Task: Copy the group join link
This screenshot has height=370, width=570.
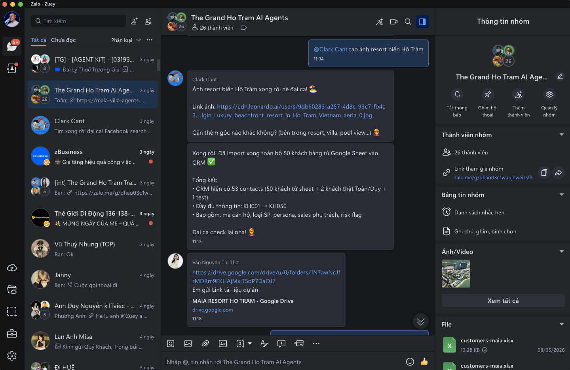Action: 544,173
